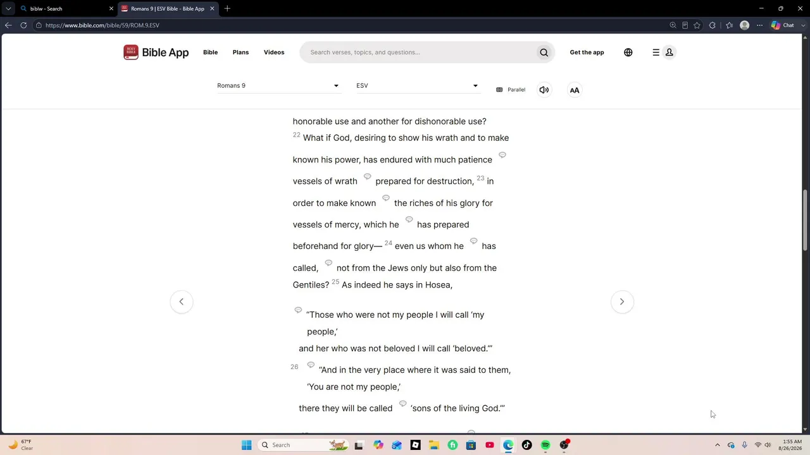Viewport: 810px width, 455px height.
Task: Switch to the biblw - Search tab
Action: pos(62,9)
